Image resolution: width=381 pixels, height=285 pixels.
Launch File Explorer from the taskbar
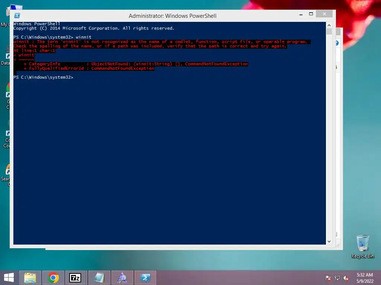(30, 278)
